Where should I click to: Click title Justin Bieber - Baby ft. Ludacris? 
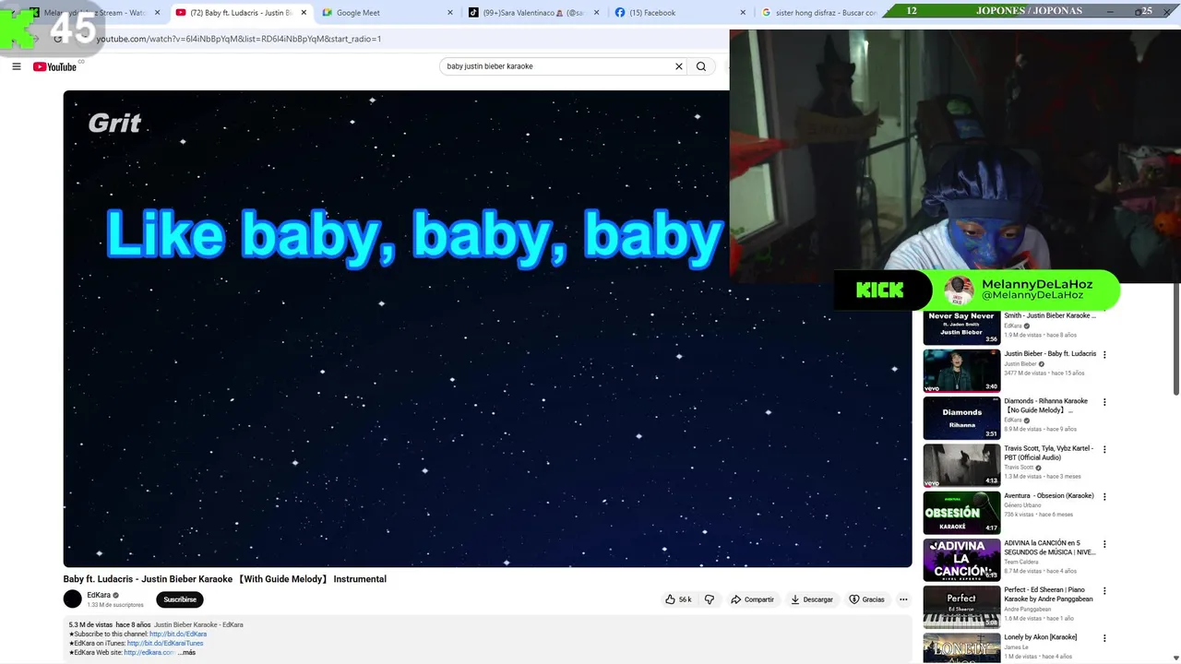click(1050, 354)
